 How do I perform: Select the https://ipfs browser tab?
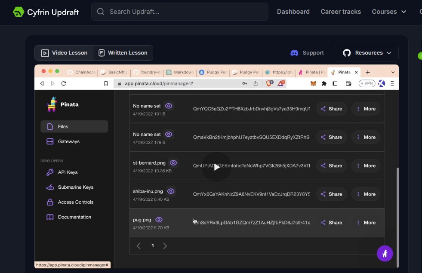pyautogui.click(x=279, y=72)
